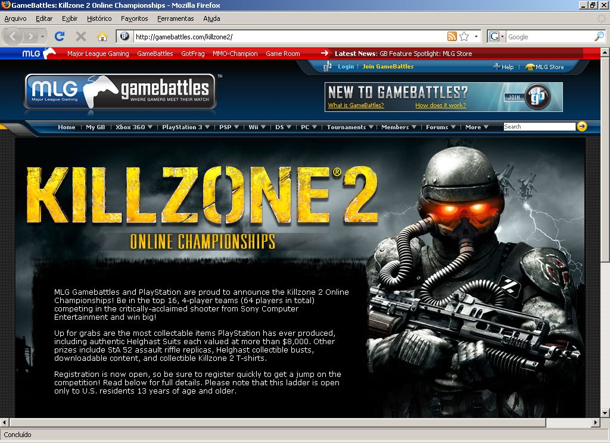Click the Join GameBattles link

(x=388, y=67)
